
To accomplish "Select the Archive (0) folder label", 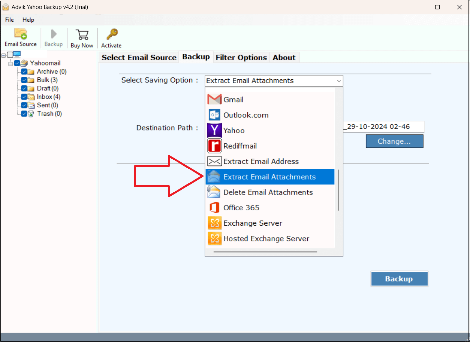I will (x=52, y=71).
